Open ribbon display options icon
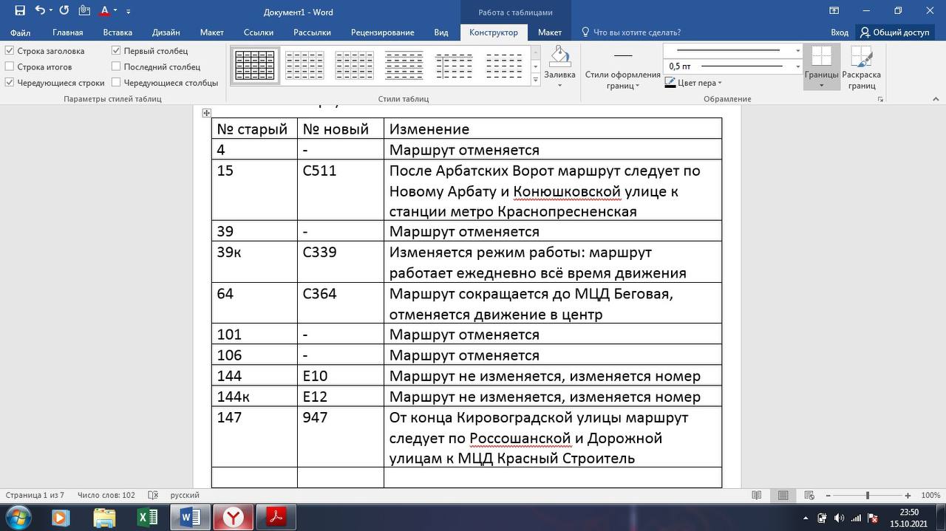The height and width of the screenshot is (531, 946). (x=834, y=11)
